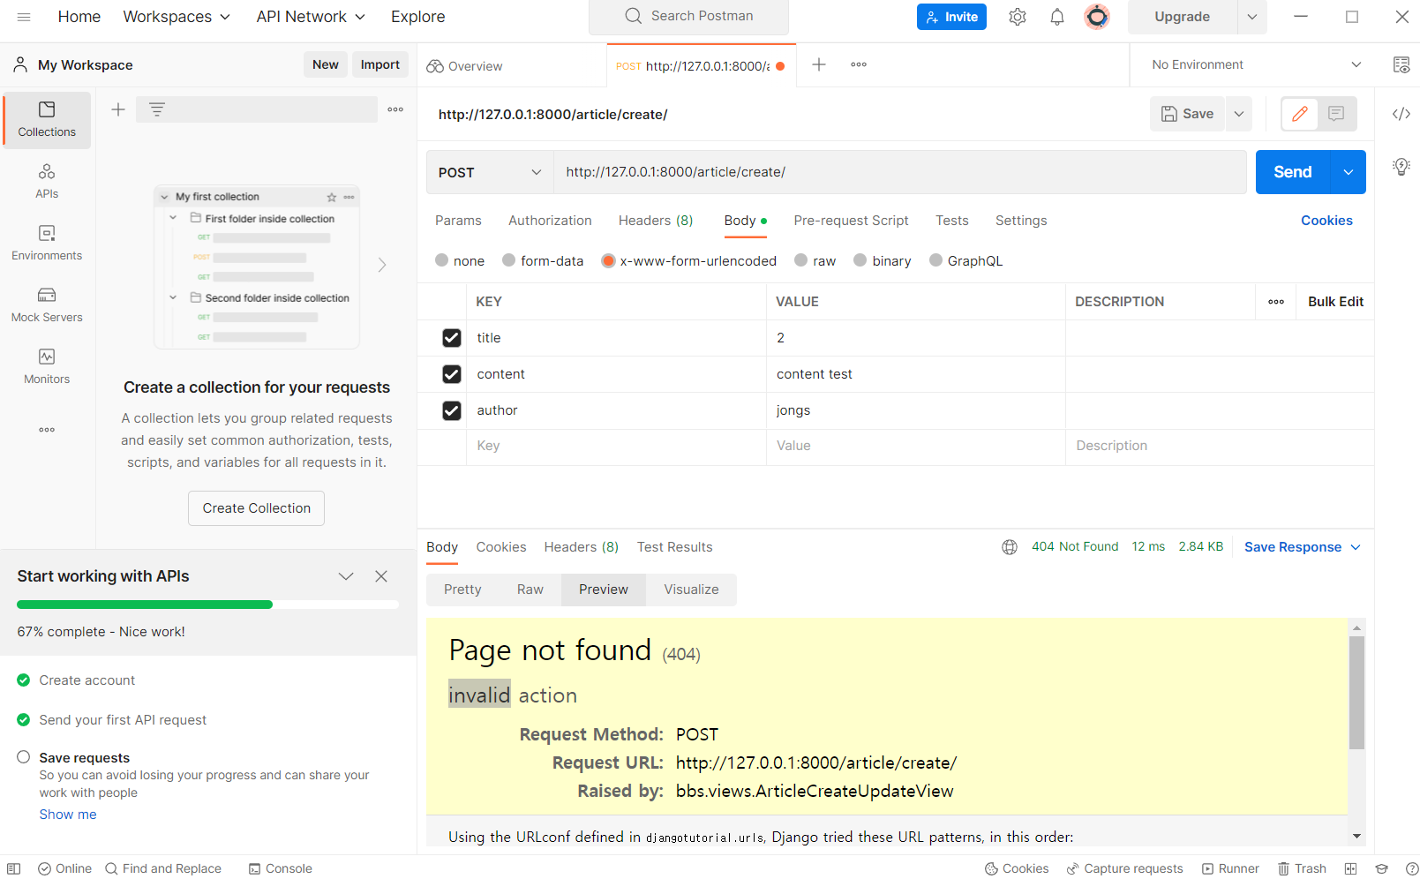Open Save options dropdown arrow

tap(1239, 114)
